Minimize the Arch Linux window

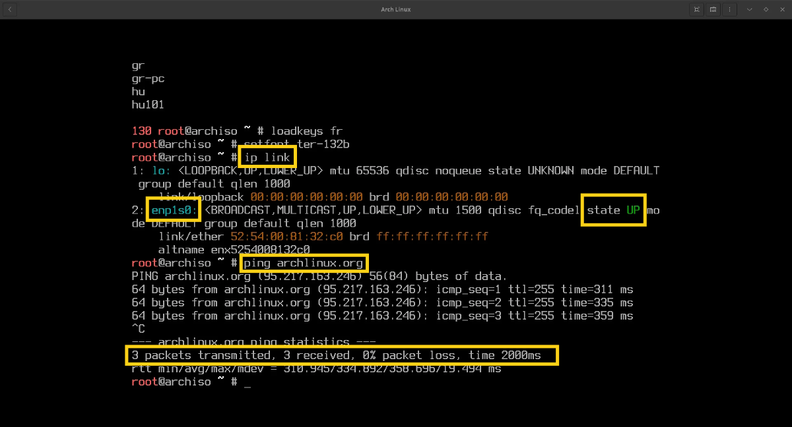750,9
